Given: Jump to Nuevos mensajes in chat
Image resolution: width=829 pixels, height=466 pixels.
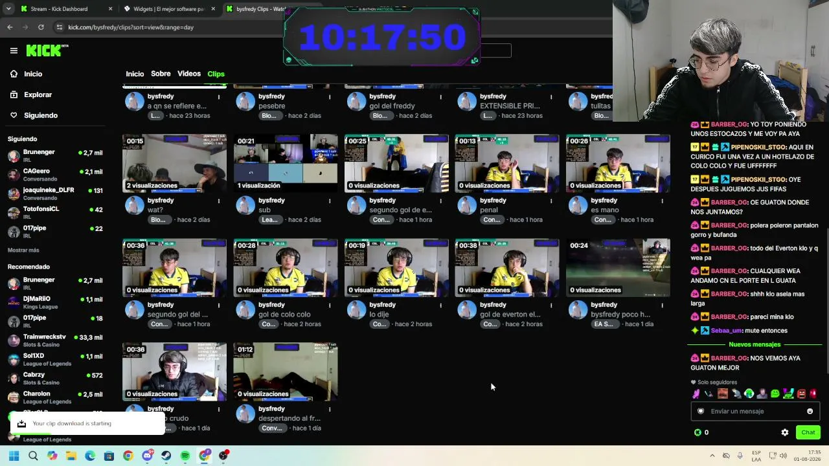Looking at the screenshot, I should (755, 344).
